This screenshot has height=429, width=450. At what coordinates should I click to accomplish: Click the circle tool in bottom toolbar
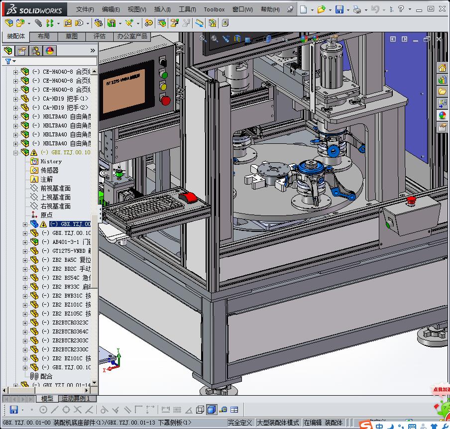click(x=43, y=410)
